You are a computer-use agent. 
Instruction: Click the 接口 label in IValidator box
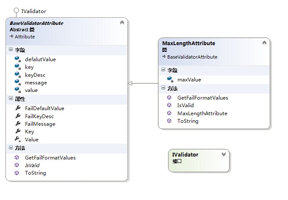(x=177, y=161)
